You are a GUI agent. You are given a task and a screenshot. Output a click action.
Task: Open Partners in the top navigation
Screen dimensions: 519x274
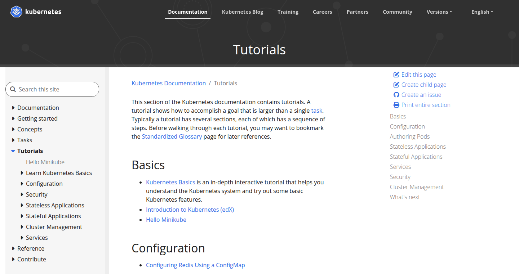[358, 12]
